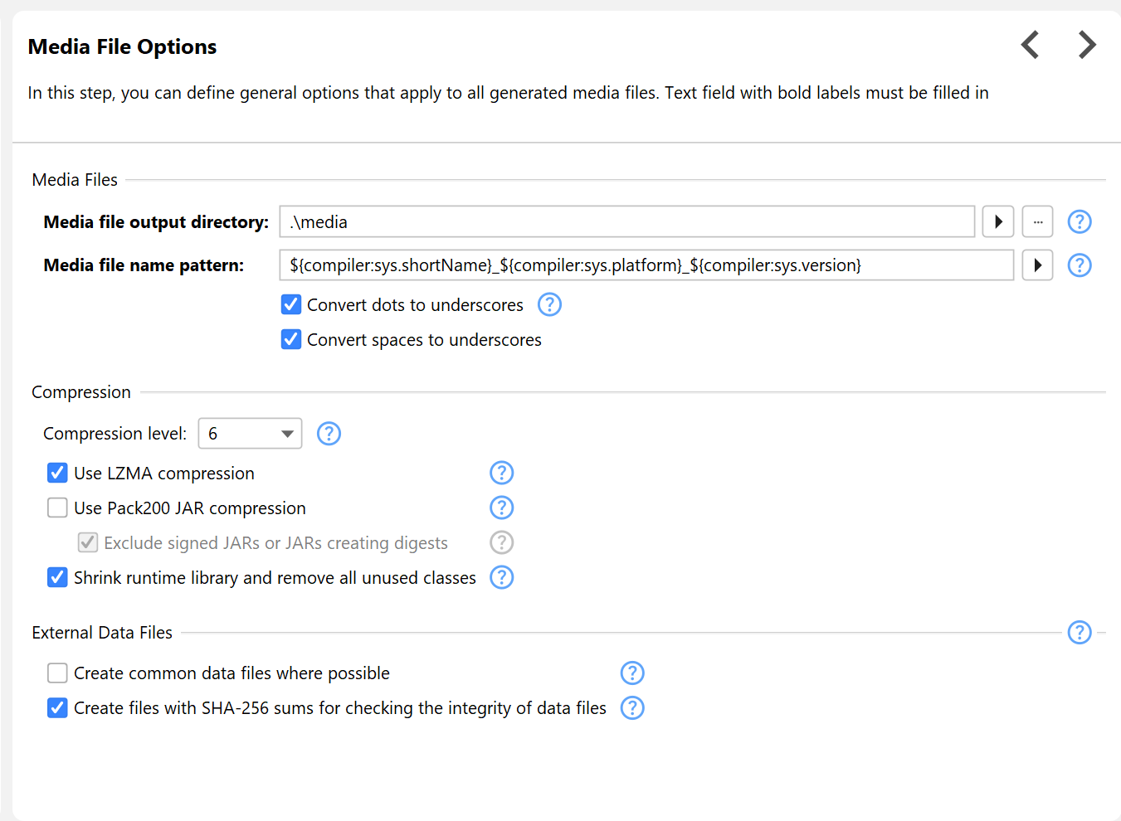Open variable menu for output directory field
This screenshot has width=1121, height=821.
998,222
